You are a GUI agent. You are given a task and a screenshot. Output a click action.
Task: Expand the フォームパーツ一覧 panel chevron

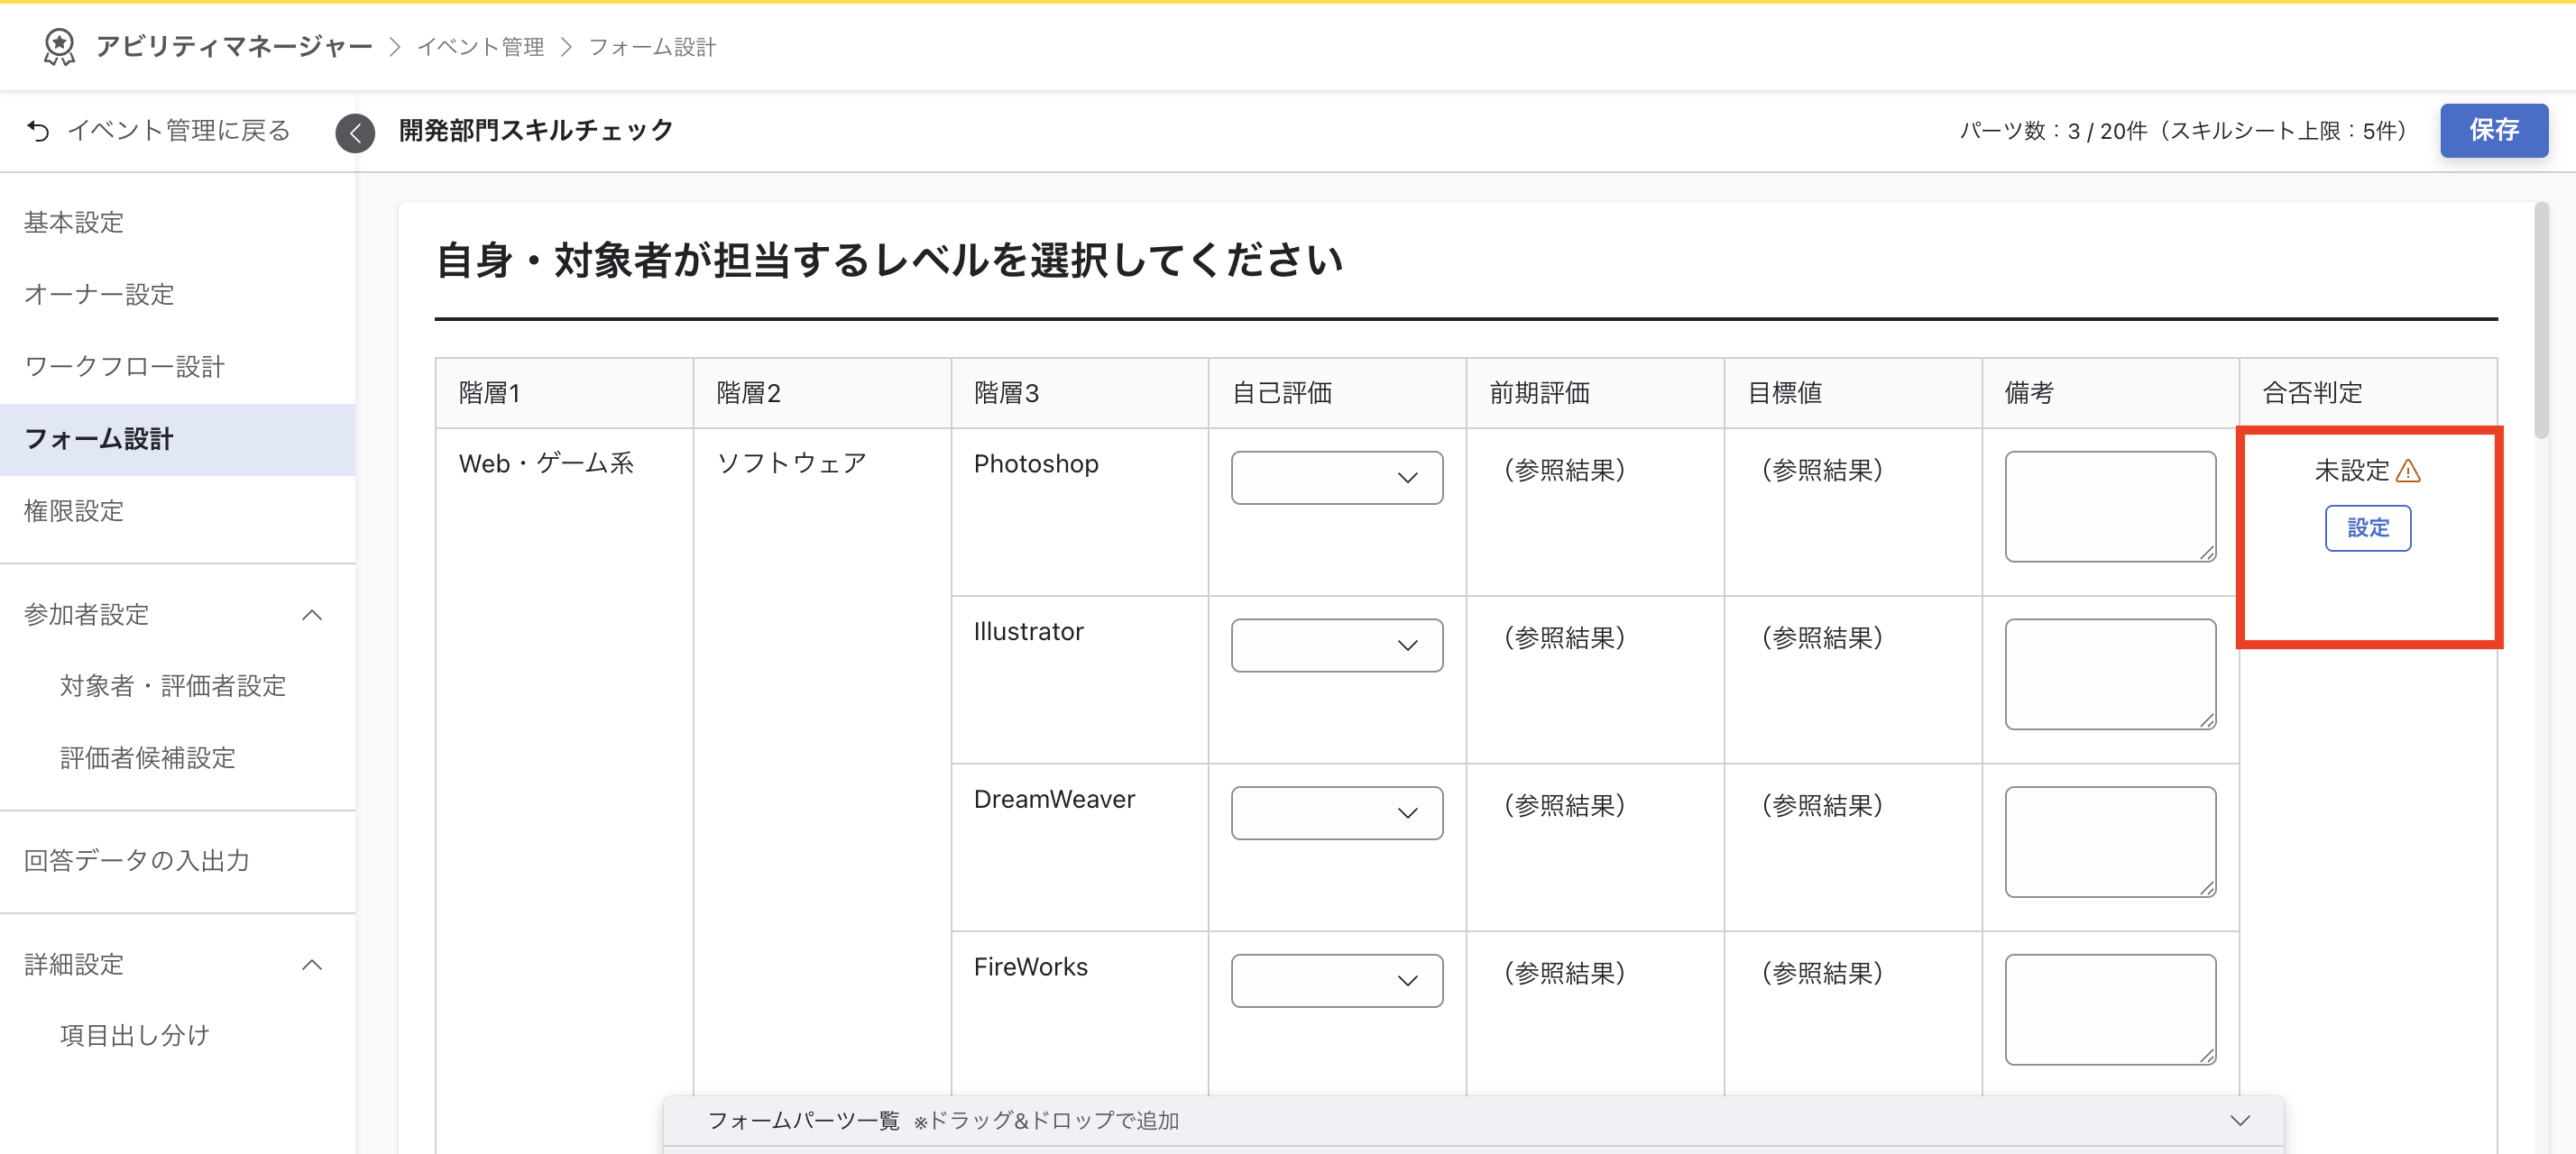(x=2239, y=1120)
